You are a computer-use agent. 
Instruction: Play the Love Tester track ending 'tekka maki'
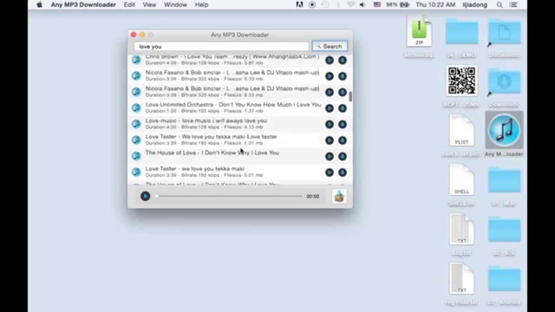point(330,172)
